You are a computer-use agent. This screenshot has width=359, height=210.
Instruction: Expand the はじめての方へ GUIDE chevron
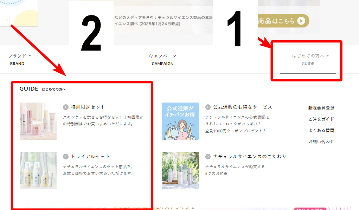coord(327,55)
